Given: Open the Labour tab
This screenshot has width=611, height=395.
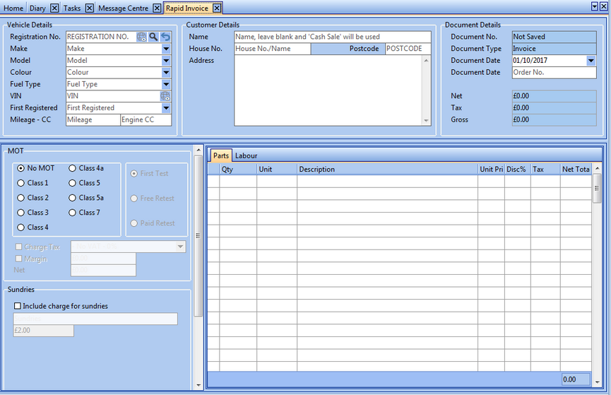Looking at the screenshot, I should pyautogui.click(x=246, y=155).
